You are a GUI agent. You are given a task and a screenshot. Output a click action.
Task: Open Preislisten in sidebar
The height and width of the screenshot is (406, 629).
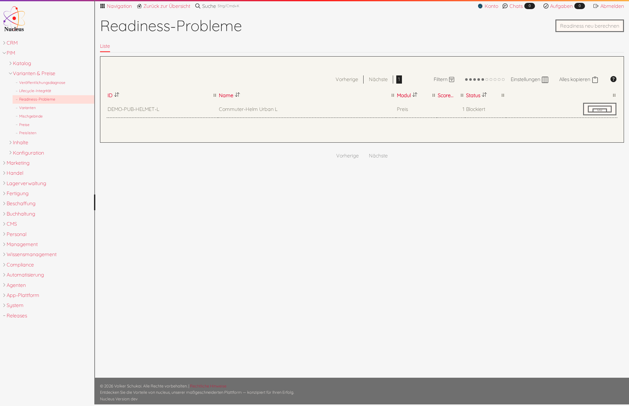(x=28, y=133)
